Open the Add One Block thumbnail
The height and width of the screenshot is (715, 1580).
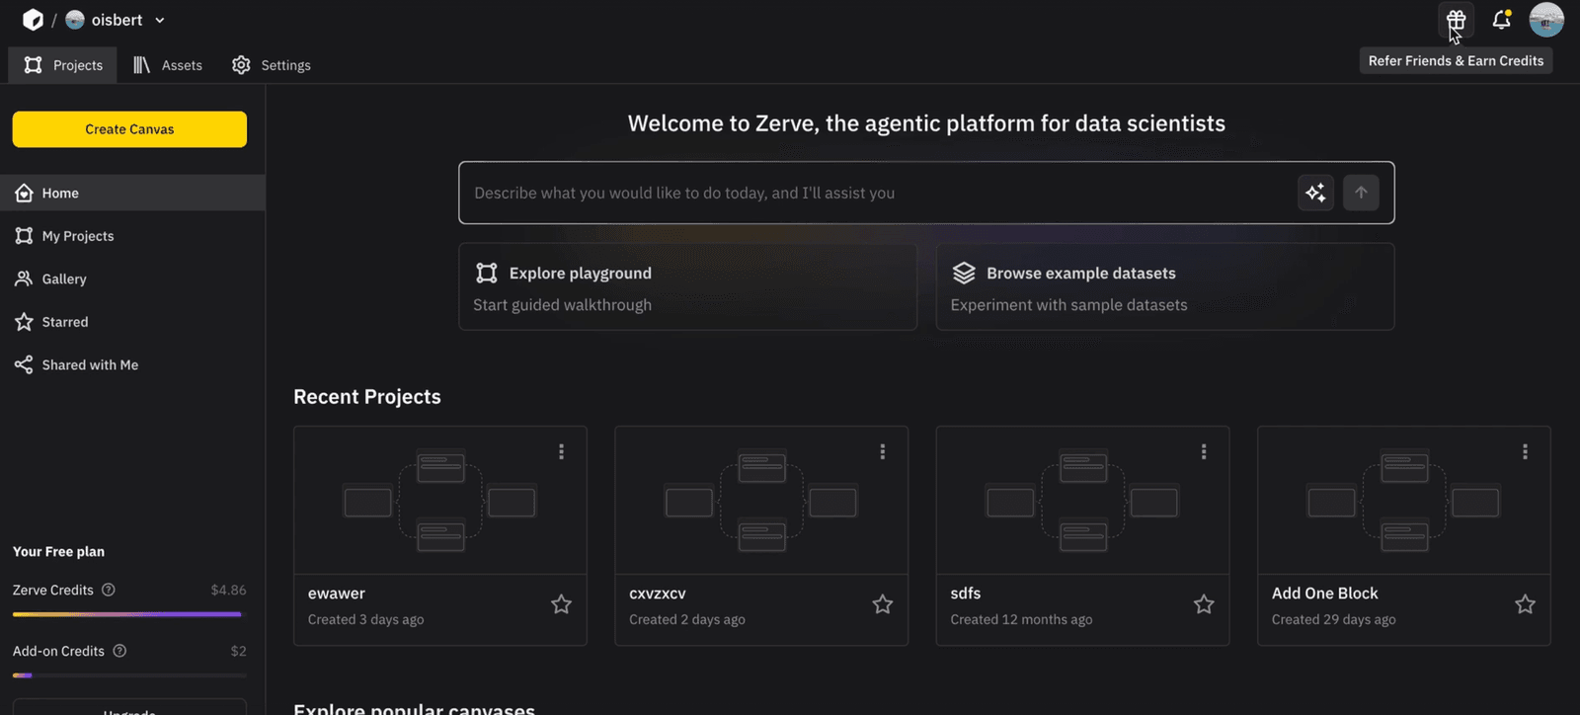[x=1404, y=501]
